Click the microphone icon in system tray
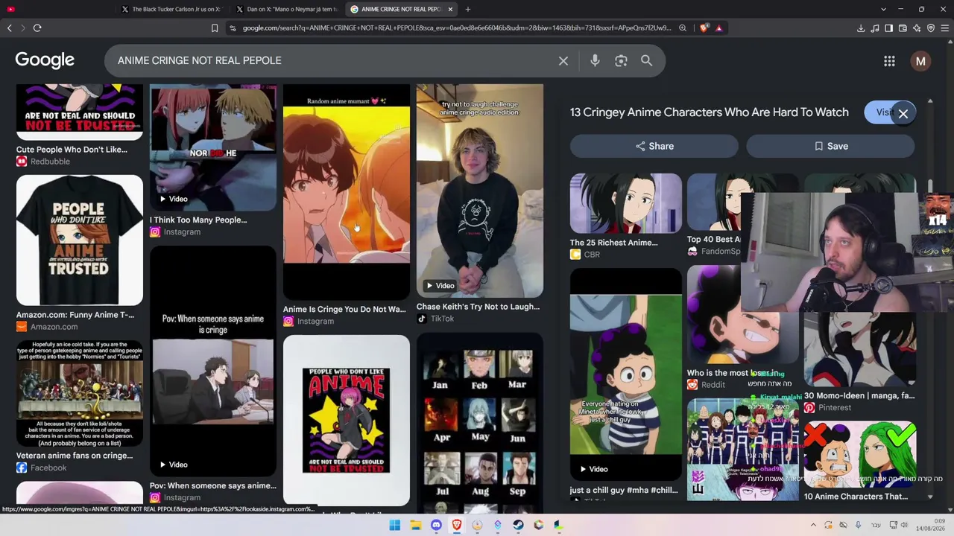This screenshot has height=536, width=954. coord(858,525)
